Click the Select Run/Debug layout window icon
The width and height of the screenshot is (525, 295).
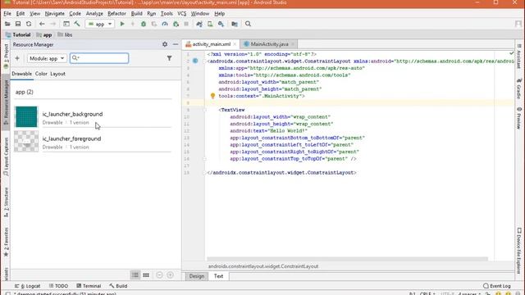pos(66,24)
